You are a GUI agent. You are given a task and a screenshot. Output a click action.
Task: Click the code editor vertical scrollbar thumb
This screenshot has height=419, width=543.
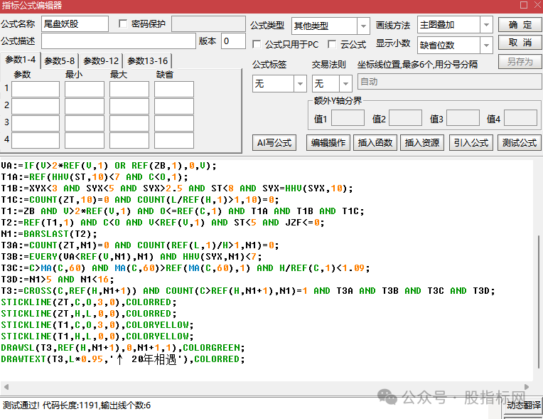pos(538,302)
